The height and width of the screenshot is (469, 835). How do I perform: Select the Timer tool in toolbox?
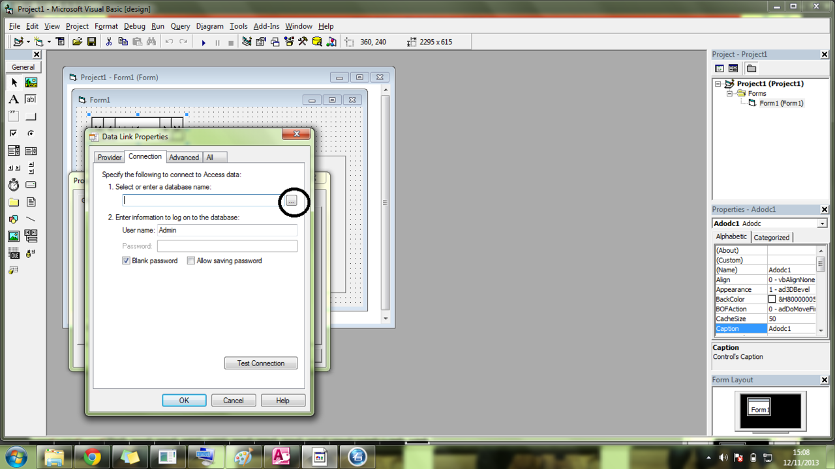tap(14, 185)
